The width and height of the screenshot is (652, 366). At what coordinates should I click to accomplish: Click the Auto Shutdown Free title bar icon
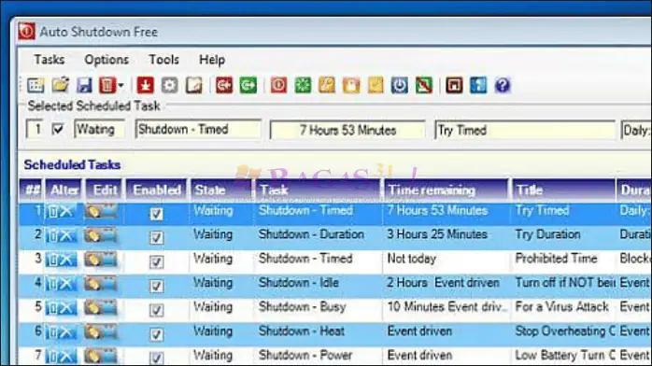(26, 32)
